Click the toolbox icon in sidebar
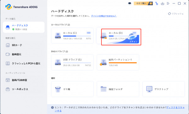 tap(8, 89)
